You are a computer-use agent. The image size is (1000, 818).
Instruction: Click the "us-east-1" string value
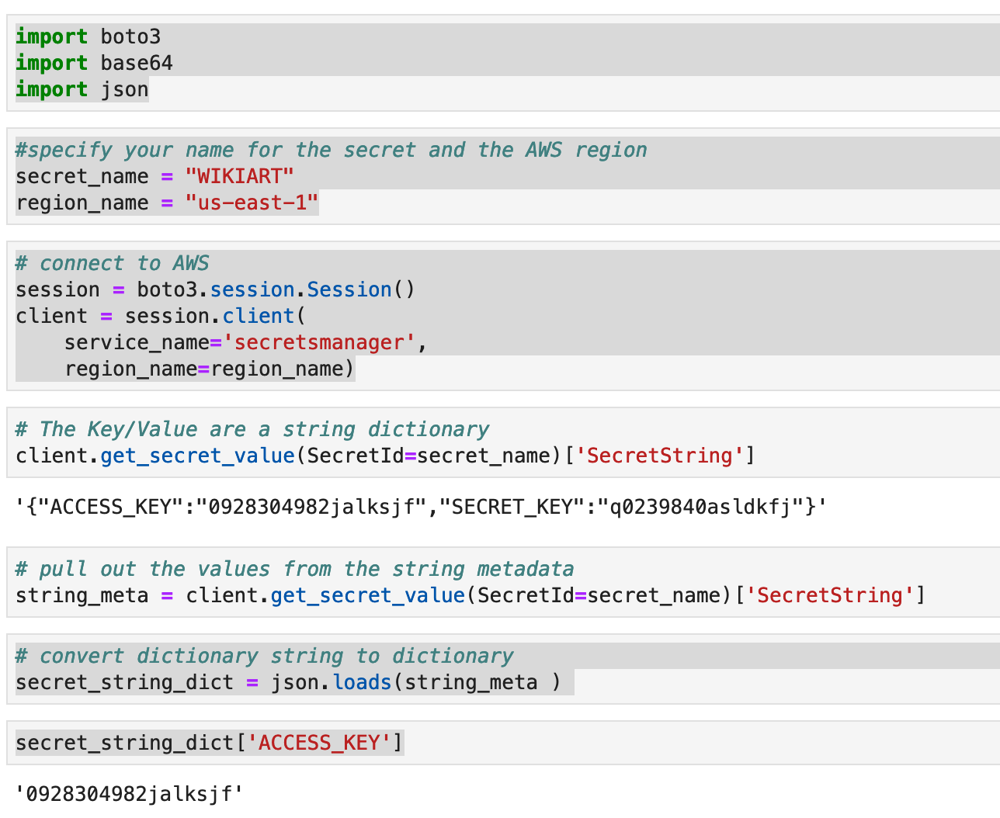pos(252,203)
